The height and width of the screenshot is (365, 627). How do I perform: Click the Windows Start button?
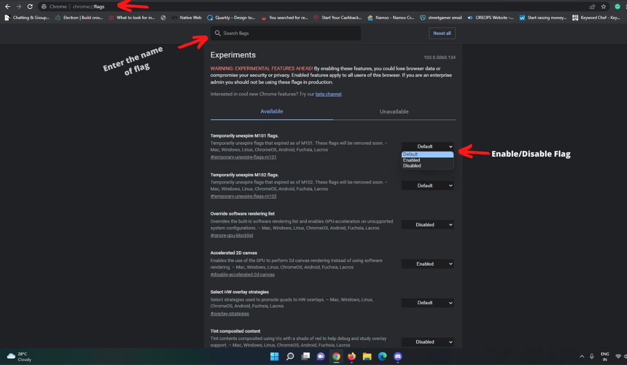[274, 357]
